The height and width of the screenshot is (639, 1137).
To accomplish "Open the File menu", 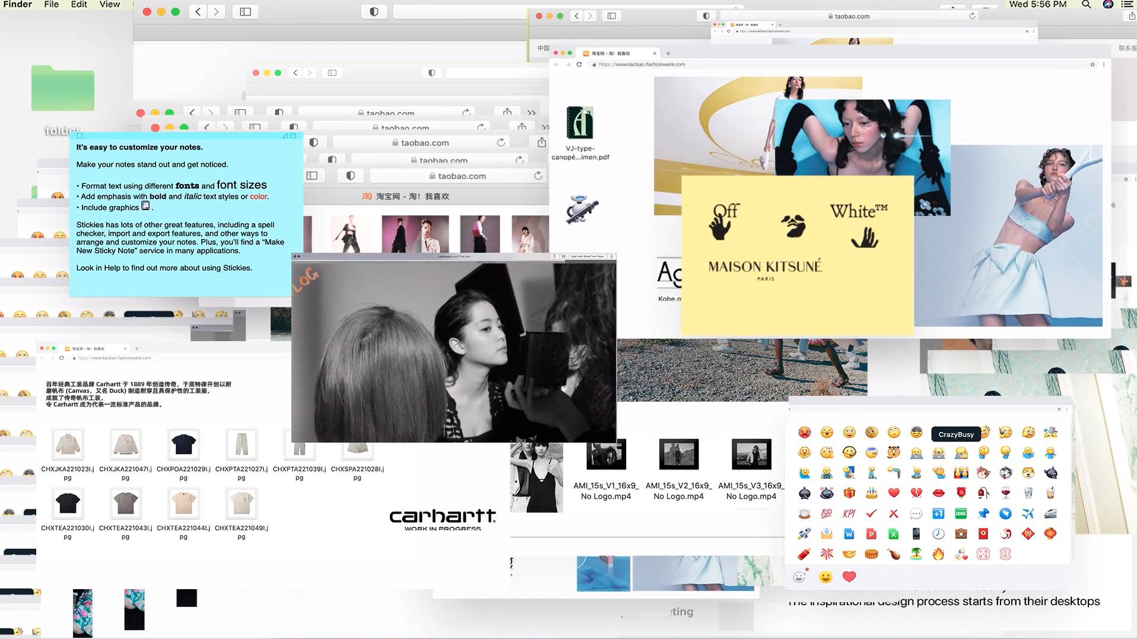I will [x=52, y=5].
